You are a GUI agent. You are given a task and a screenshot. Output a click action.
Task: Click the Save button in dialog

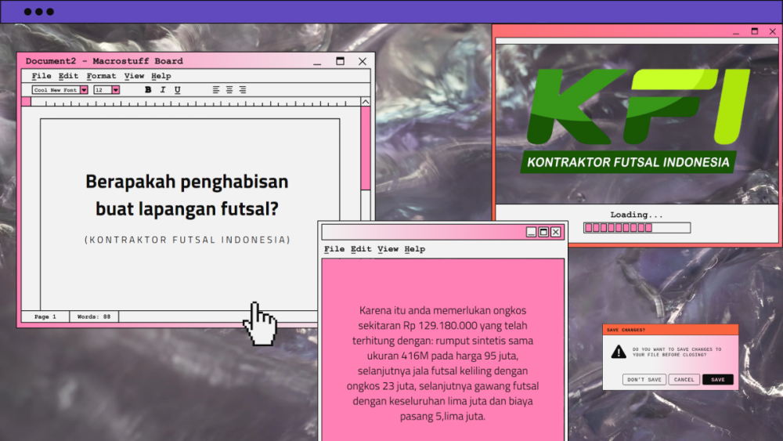pyautogui.click(x=718, y=380)
